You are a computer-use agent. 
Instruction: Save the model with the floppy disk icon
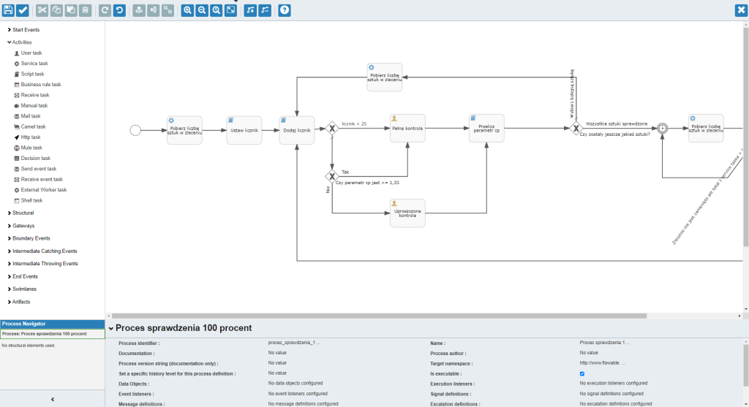click(x=8, y=10)
